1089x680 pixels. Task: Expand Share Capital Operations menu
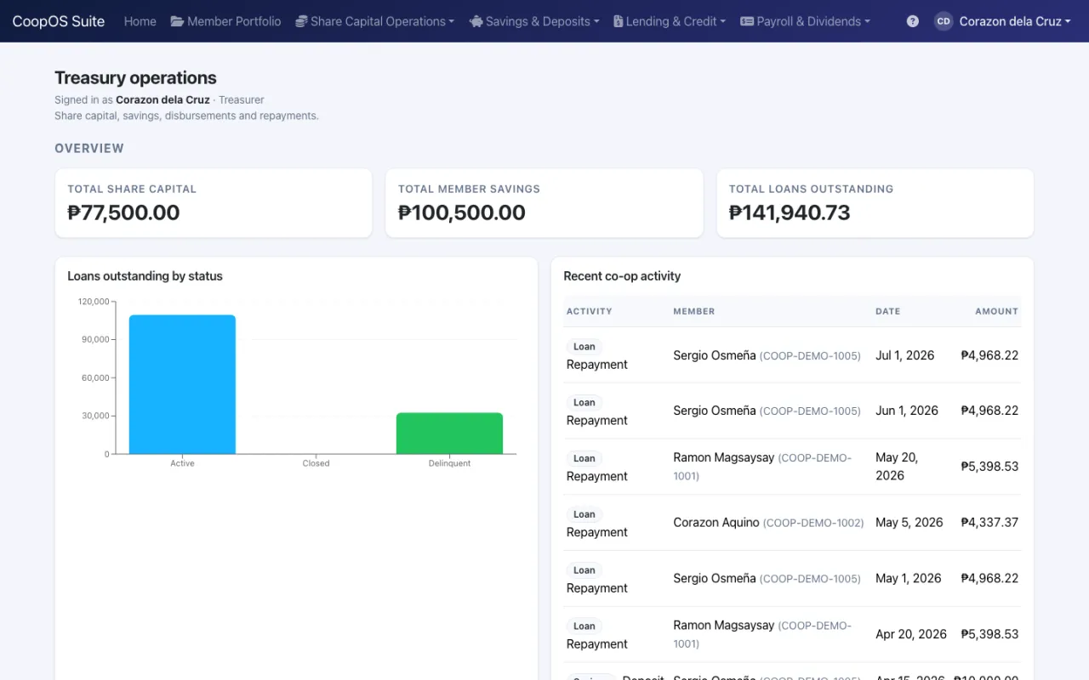click(x=374, y=21)
